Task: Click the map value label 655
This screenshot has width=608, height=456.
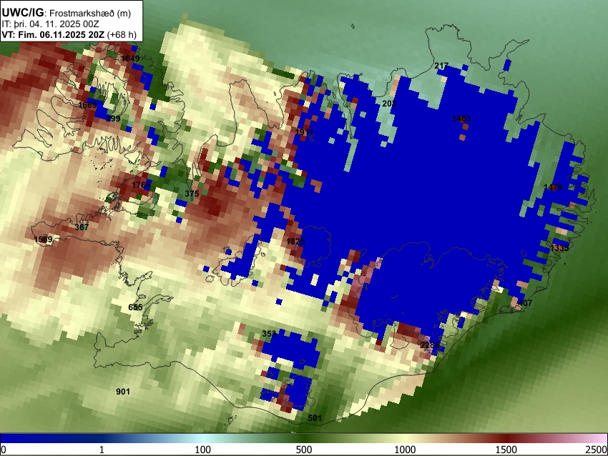Action: [x=135, y=307]
